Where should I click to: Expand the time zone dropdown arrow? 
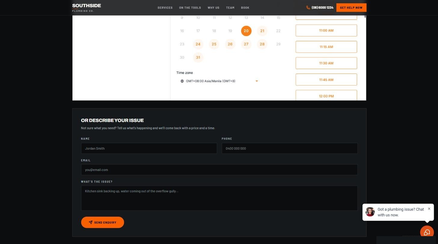point(257,81)
